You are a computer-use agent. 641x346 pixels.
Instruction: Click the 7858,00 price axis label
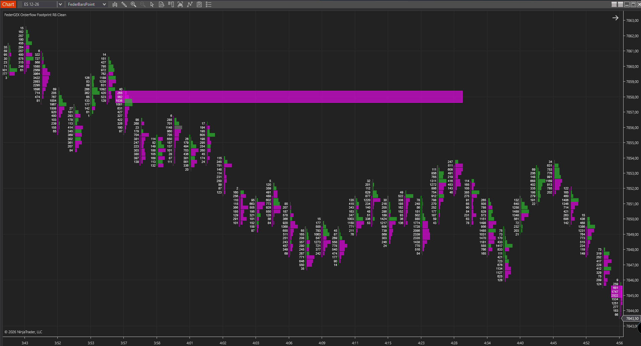(632, 97)
